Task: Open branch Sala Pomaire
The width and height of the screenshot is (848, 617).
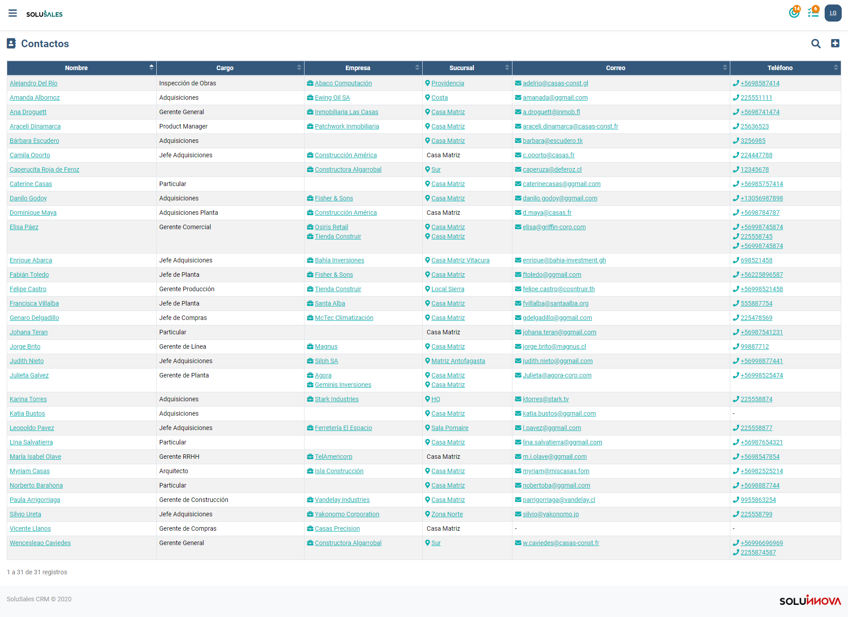Action: point(450,428)
